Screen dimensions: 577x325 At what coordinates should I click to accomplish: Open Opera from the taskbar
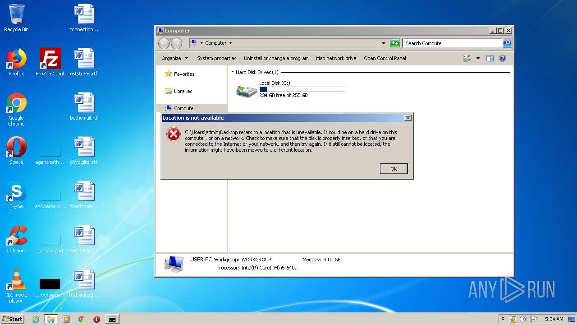(x=96, y=319)
